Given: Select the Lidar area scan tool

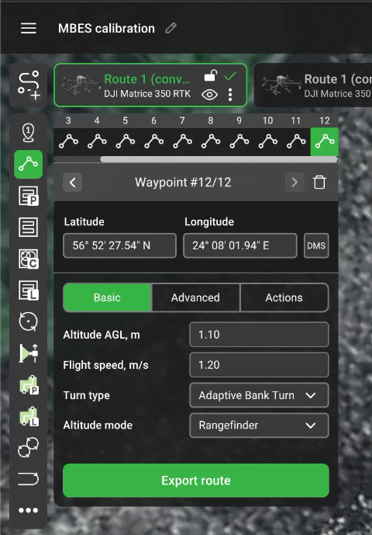Looking at the screenshot, I should (x=28, y=290).
